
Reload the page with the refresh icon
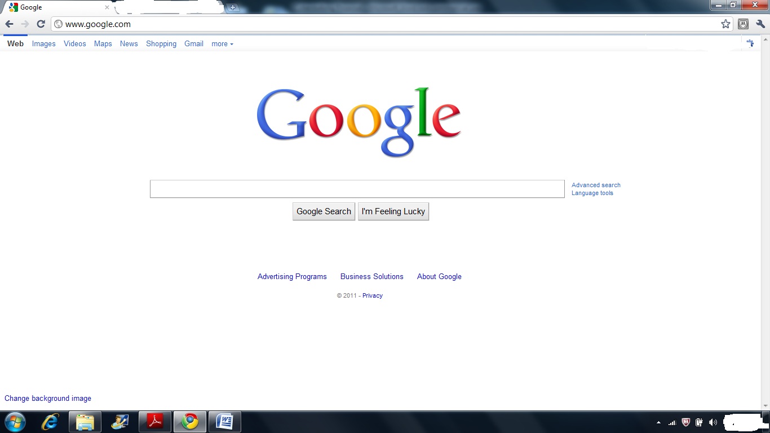41,24
